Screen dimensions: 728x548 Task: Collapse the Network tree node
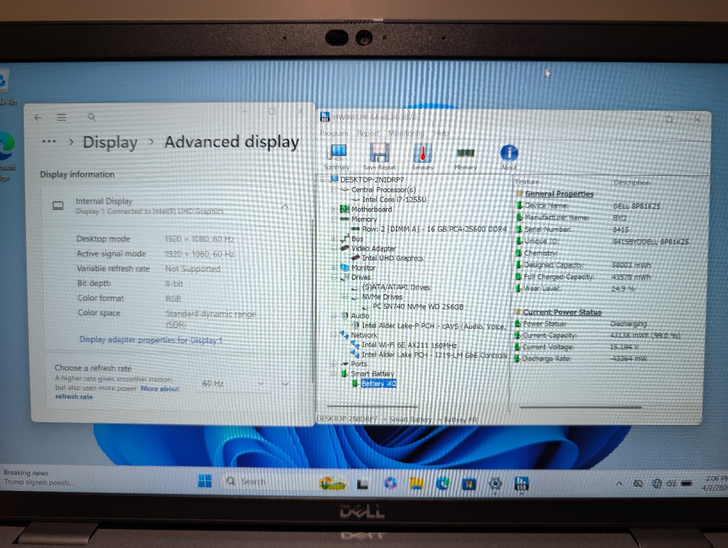(x=334, y=335)
